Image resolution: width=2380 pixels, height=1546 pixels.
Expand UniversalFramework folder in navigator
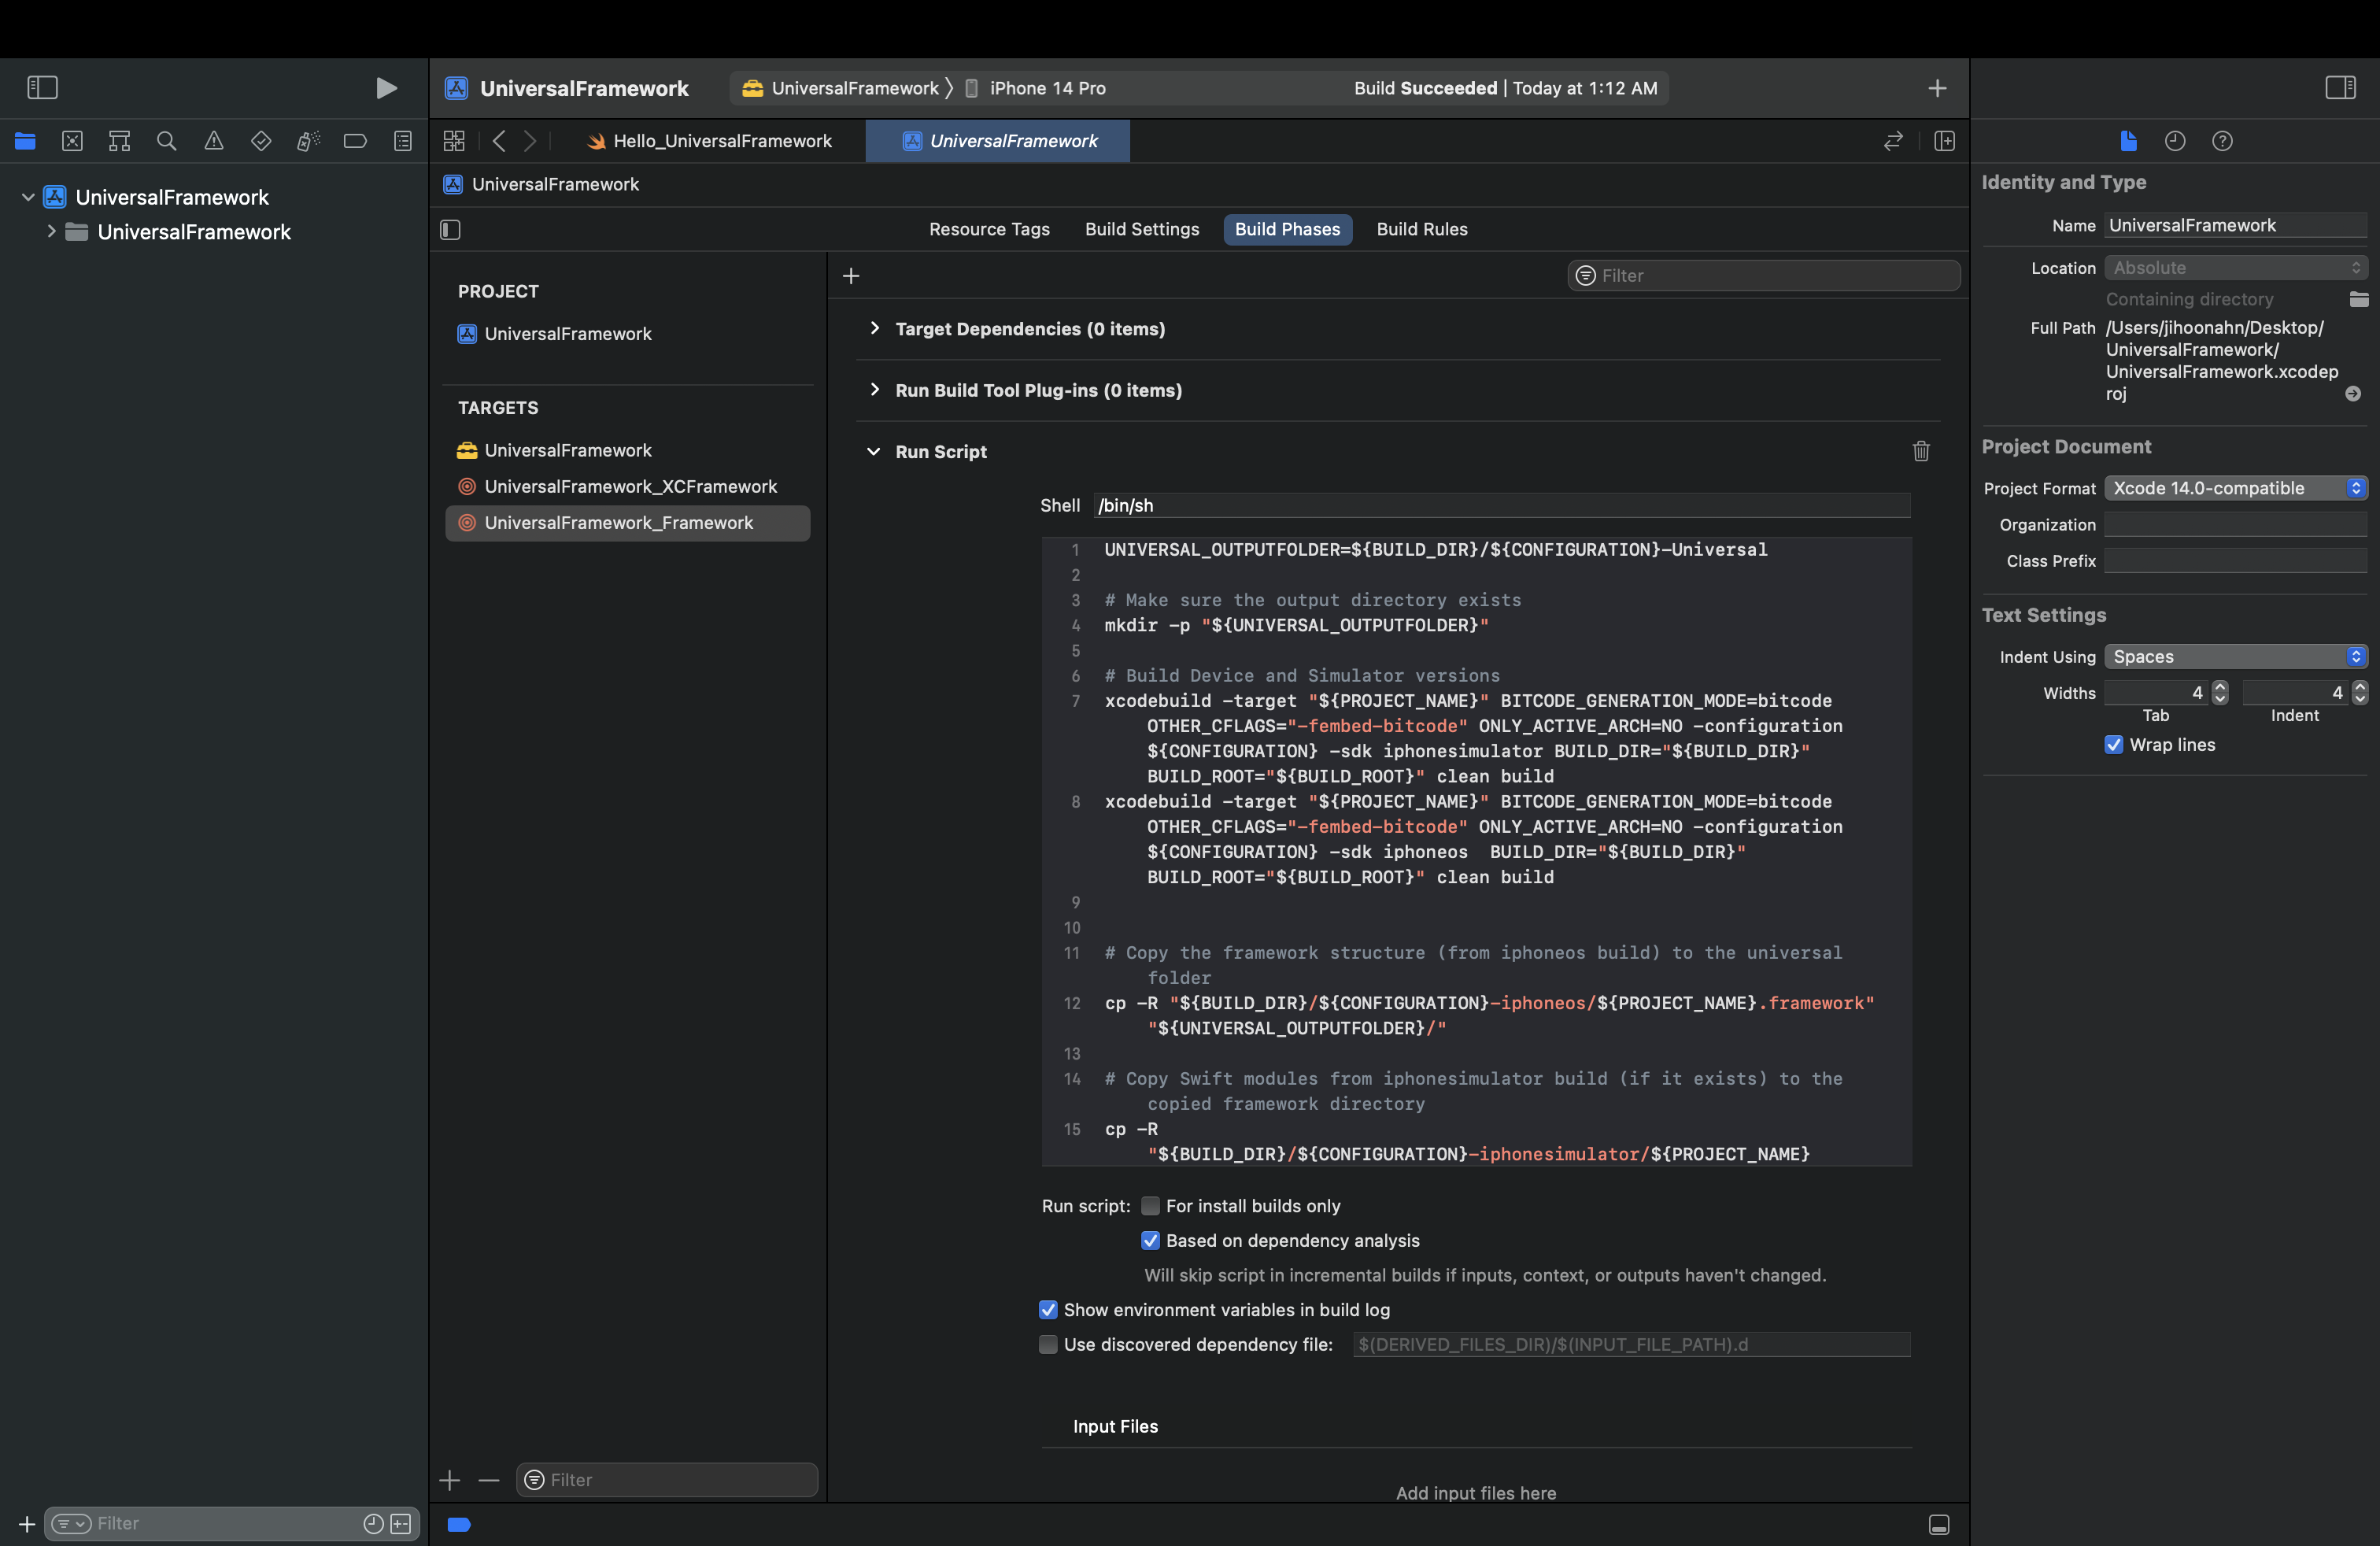point(51,232)
